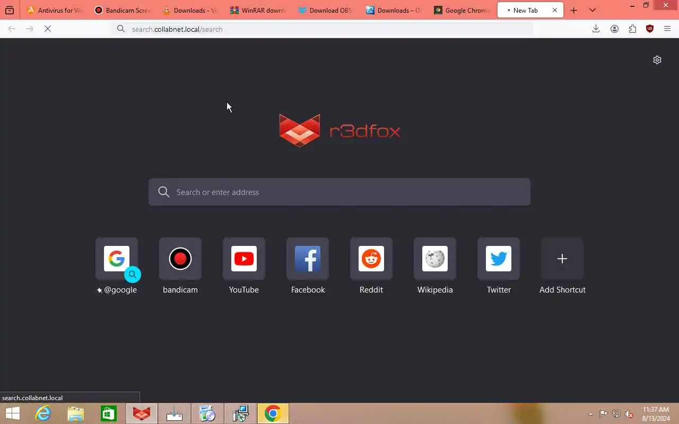679x424 pixels.
Task: Go forward one page
Action: [30, 29]
